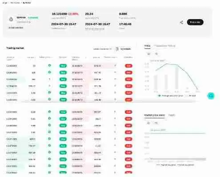Click green info icon in last table row
The width and height of the screenshot is (220, 177).
tap(49, 173)
